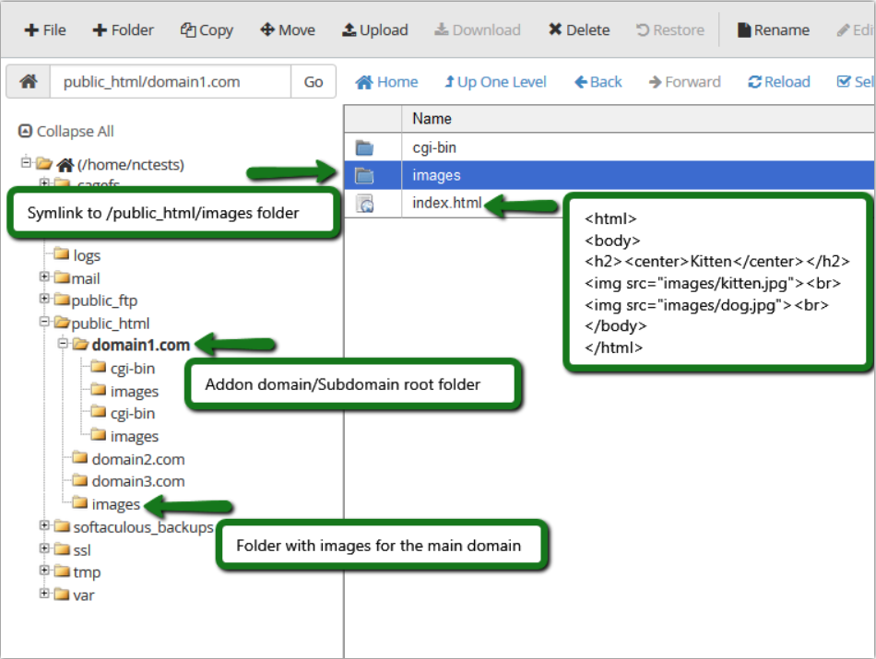
Task: Open the Upload tool
Action: (x=375, y=30)
